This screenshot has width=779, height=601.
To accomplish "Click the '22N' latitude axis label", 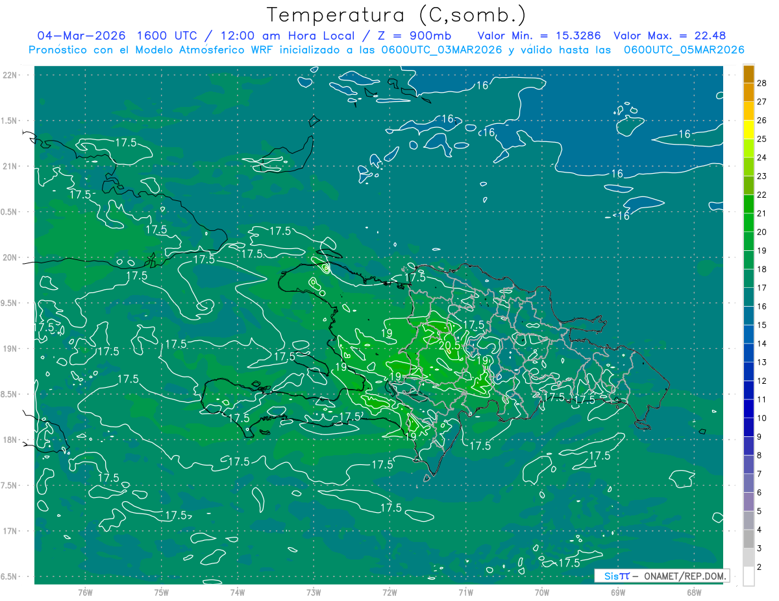I will pos(10,75).
